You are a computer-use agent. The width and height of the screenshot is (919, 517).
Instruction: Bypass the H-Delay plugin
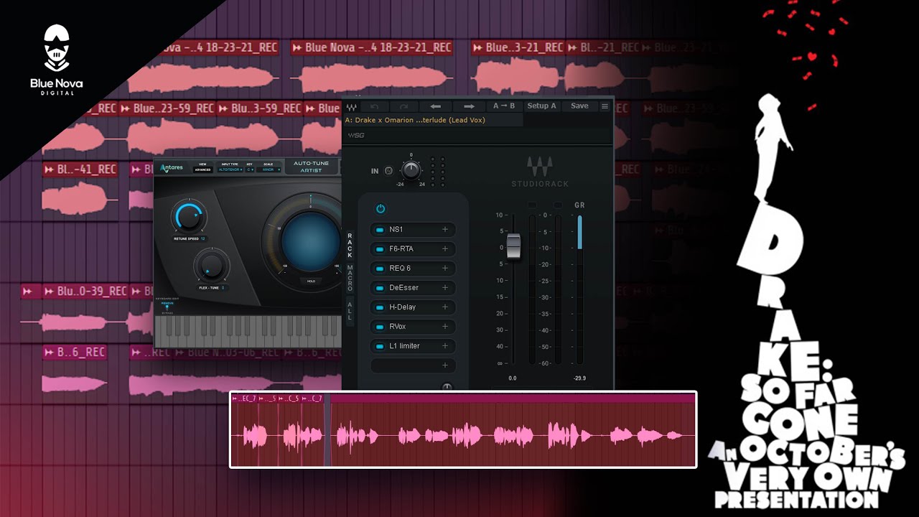(x=380, y=307)
